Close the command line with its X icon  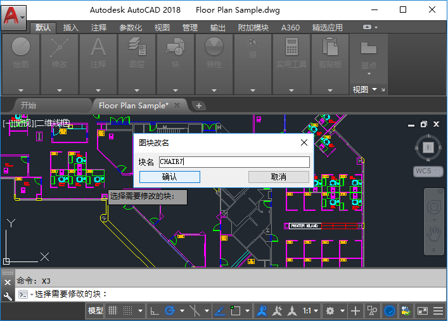coord(8,282)
